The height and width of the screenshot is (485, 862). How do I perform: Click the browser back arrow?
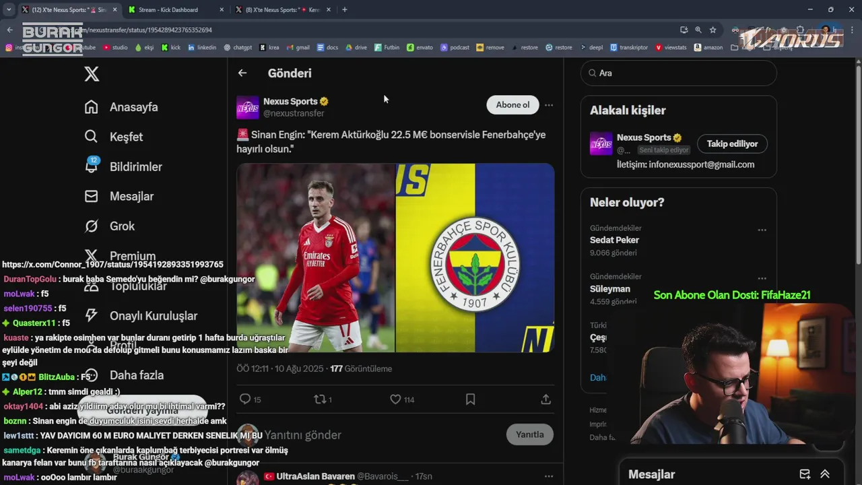9,30
